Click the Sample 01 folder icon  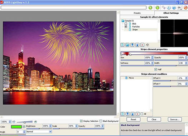123,21
